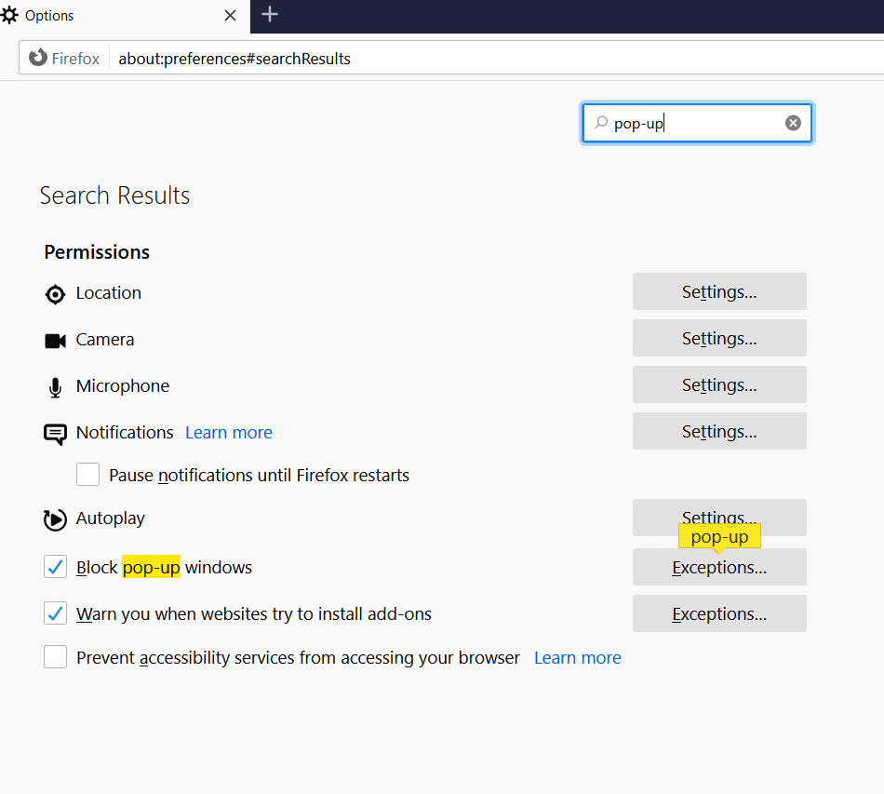Click the Permissions section heading

click(x=97, y=252)
